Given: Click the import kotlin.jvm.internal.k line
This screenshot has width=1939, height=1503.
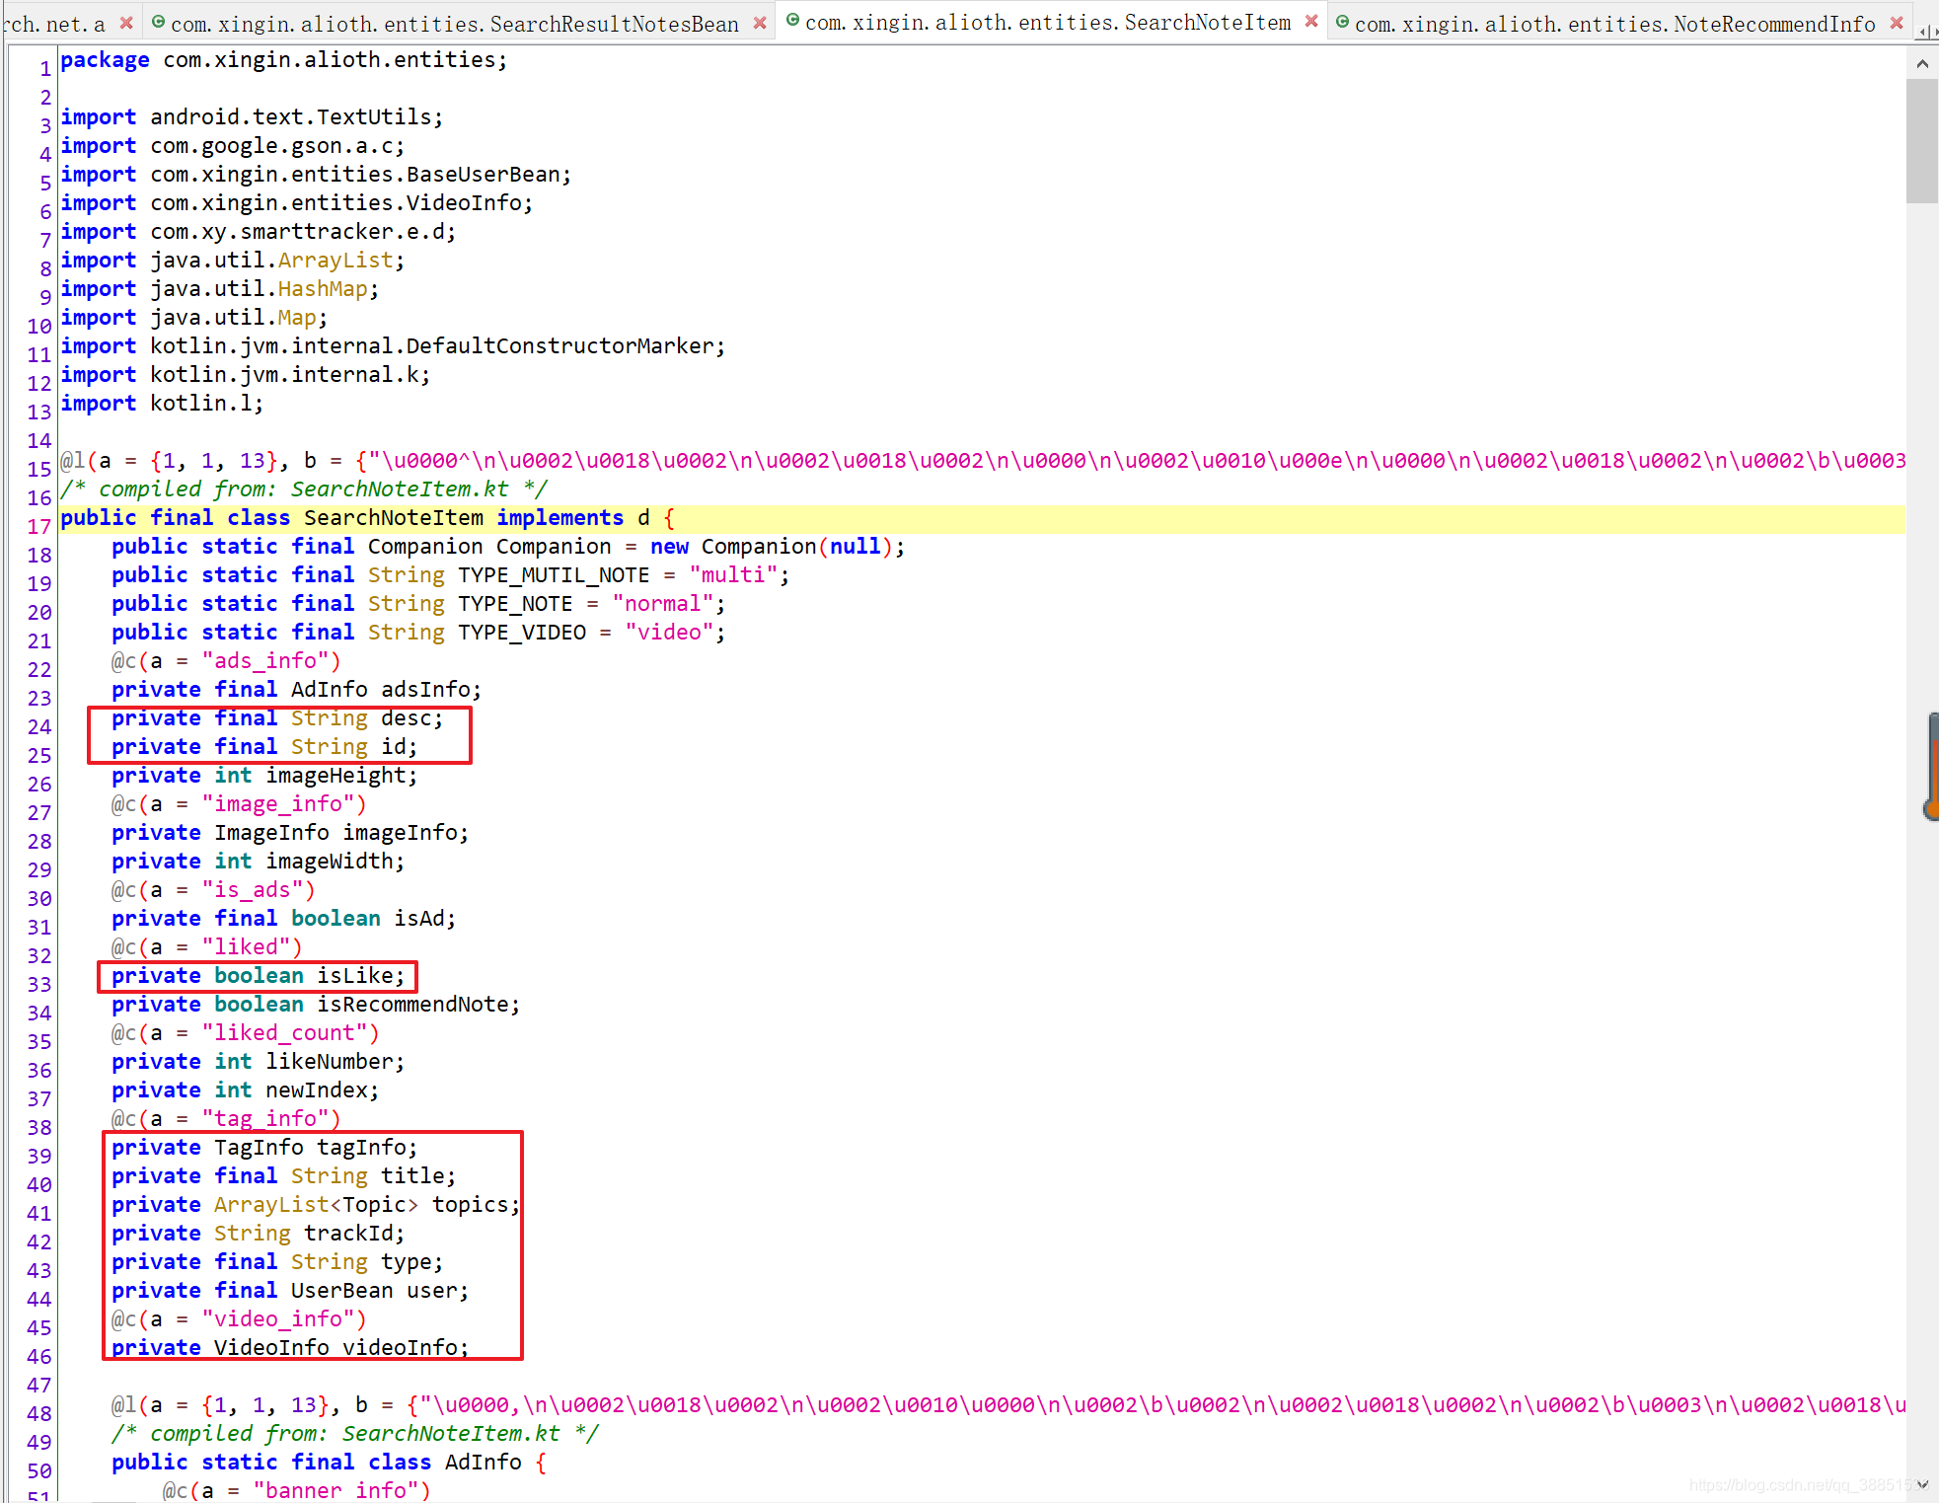Looking at the screenshot, I should tap(246, 375).
